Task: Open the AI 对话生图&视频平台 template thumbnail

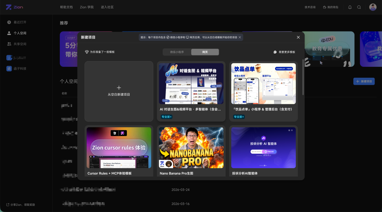Action: coord(191,84)
